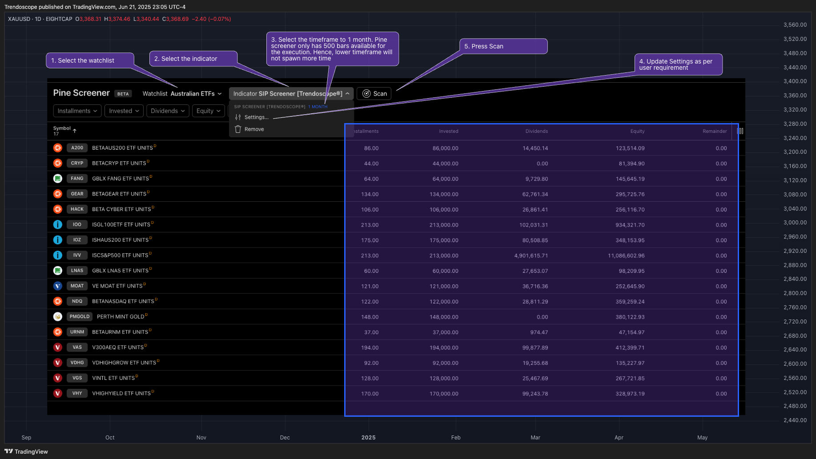Choose Settings... from indicator menu
Image resolution: width=816 pixels, height=459 pixels.
[x=257, y=117]
